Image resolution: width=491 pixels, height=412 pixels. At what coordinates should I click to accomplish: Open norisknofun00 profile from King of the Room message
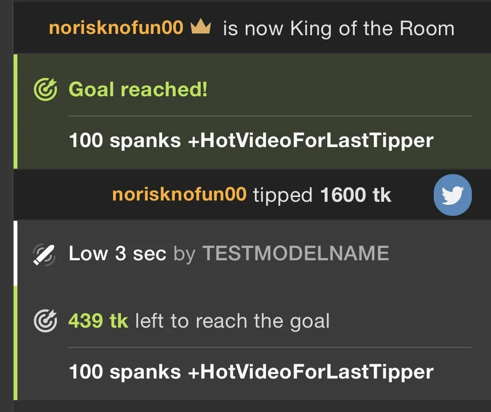pos(116,28)
